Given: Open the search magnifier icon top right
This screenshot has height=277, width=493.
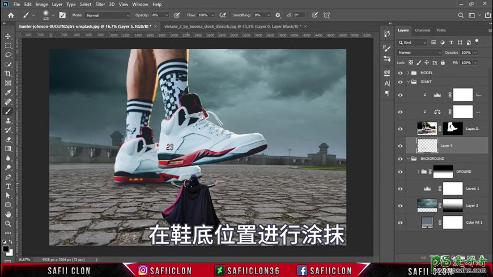Looking at the screenshot, I should [461, 15].
